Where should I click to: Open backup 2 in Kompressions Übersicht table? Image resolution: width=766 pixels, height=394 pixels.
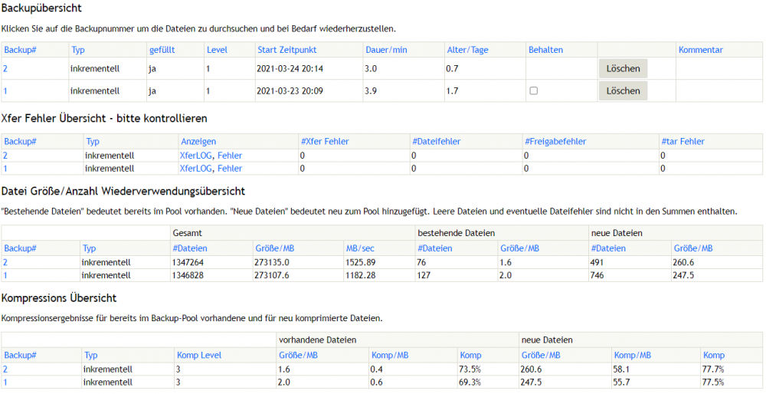[5, 369]
